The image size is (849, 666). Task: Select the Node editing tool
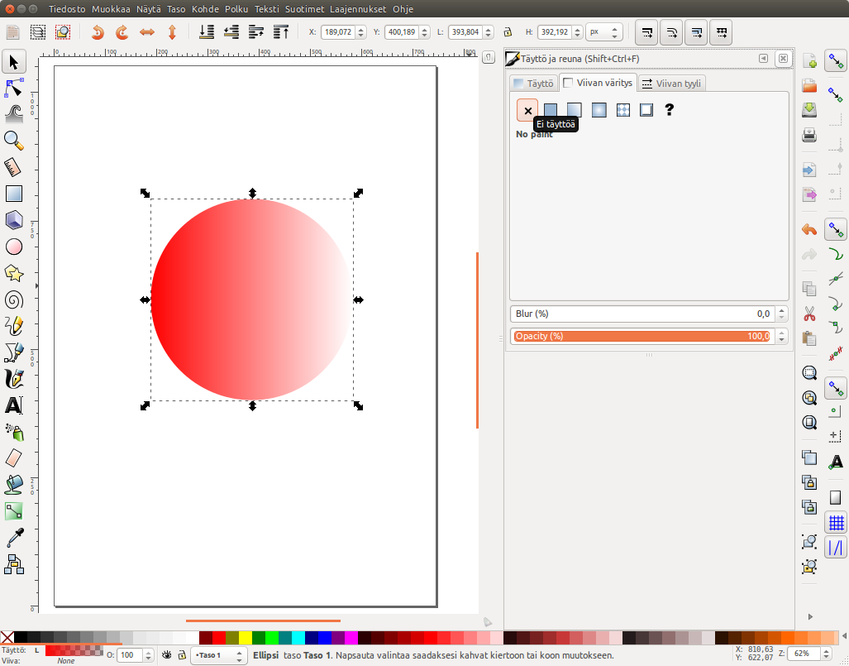pos(14,87)
